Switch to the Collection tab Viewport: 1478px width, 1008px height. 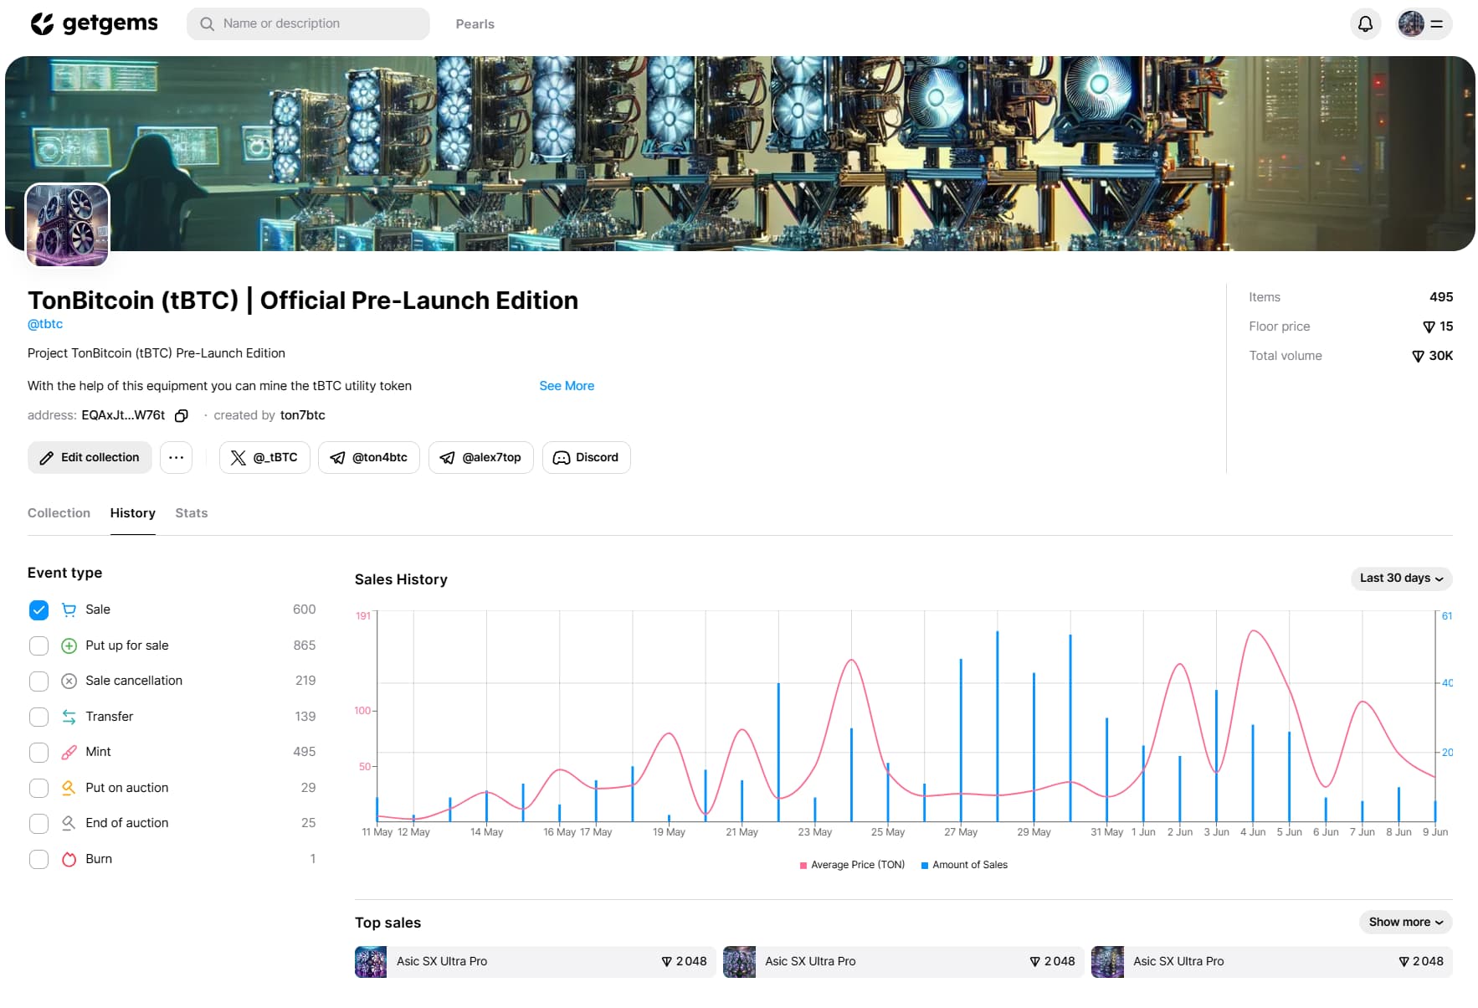click(59, 513)
